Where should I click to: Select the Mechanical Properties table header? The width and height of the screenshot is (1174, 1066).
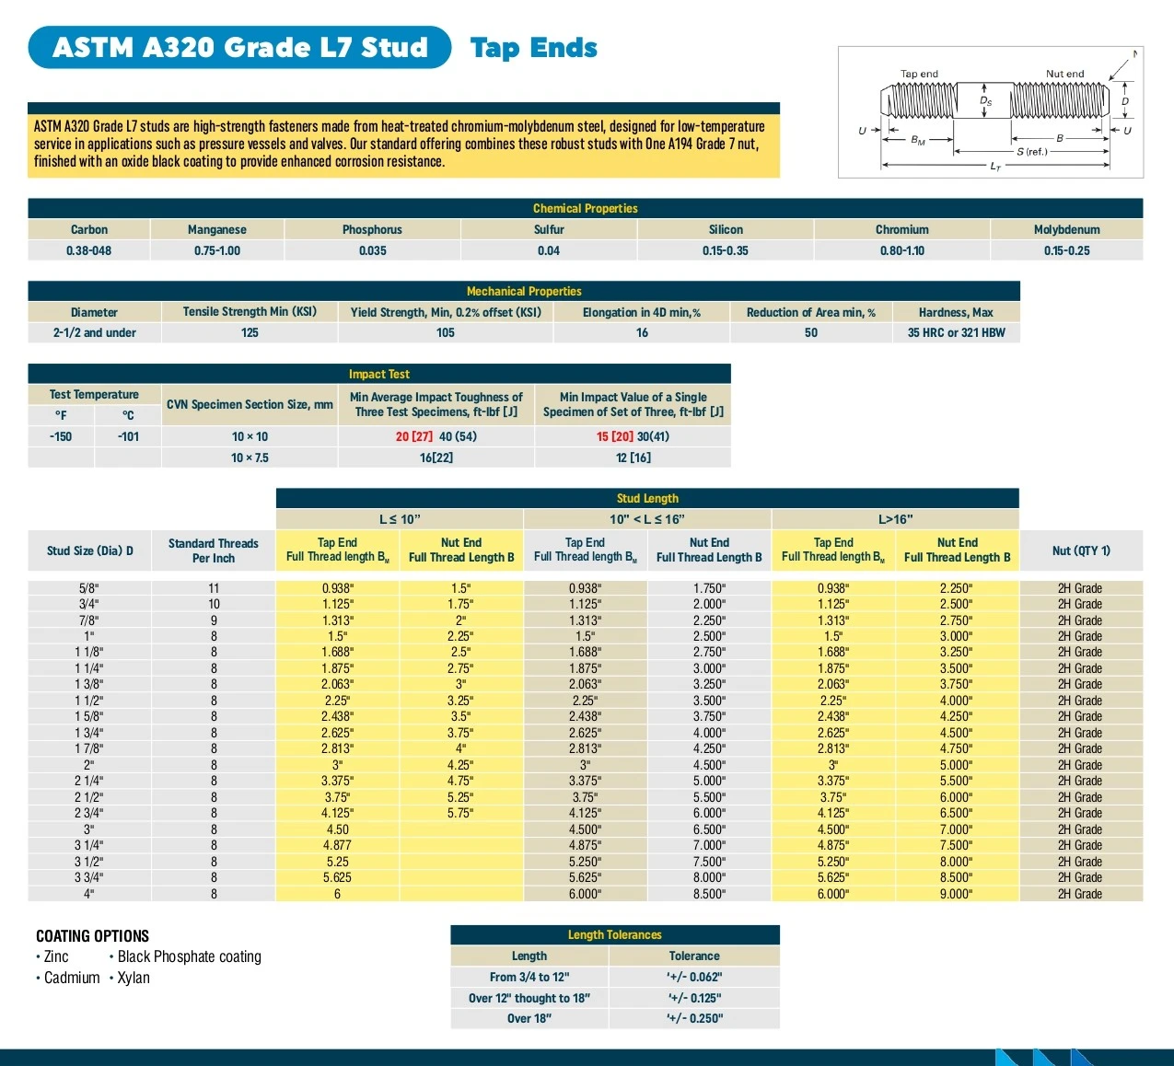(x=523, y=291)
